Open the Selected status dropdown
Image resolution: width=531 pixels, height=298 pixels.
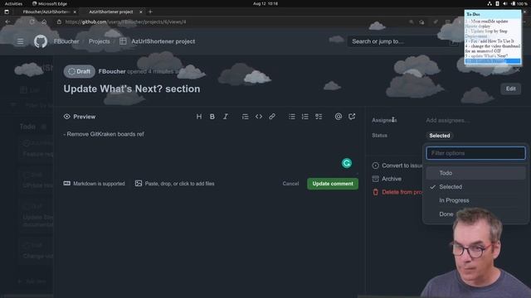click(x=440, y=136)
